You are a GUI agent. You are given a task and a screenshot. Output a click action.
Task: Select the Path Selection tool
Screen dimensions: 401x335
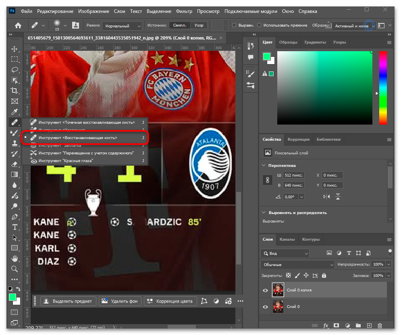click(x=15, y=237)
